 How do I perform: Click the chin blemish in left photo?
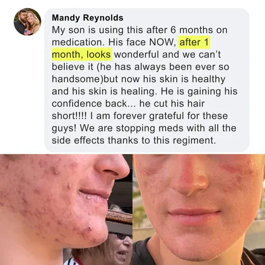(x=89, y=228)
